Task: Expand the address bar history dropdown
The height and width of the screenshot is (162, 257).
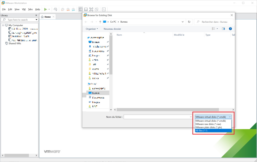Action: pyautogui.click(x=183, y=22)
